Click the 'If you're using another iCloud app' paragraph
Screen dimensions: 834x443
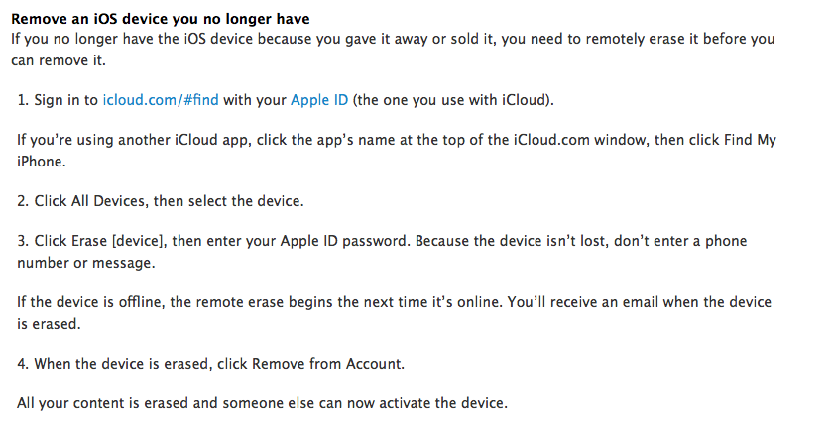397,151
